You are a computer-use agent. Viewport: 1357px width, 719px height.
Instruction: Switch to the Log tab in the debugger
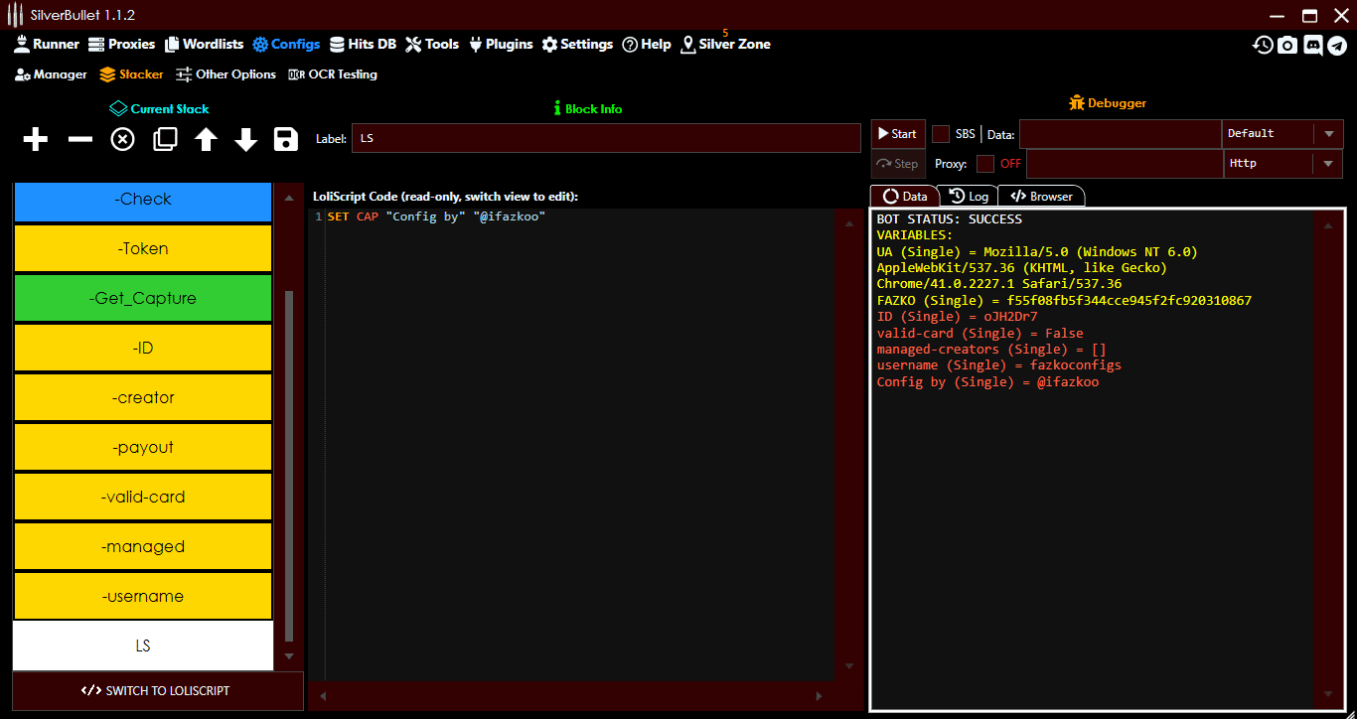969,196
